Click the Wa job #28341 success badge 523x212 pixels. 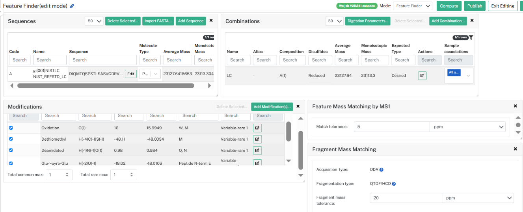coord(357,6)
